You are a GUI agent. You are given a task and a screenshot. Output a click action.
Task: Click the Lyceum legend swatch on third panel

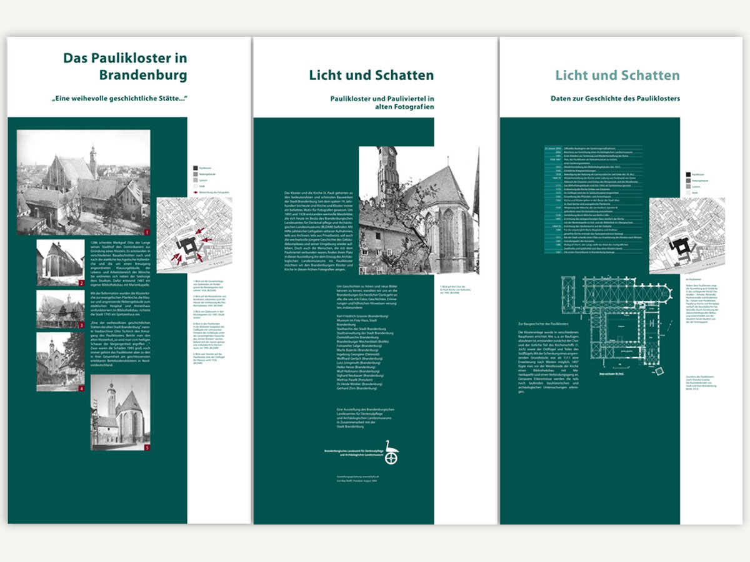coord(688,187)
